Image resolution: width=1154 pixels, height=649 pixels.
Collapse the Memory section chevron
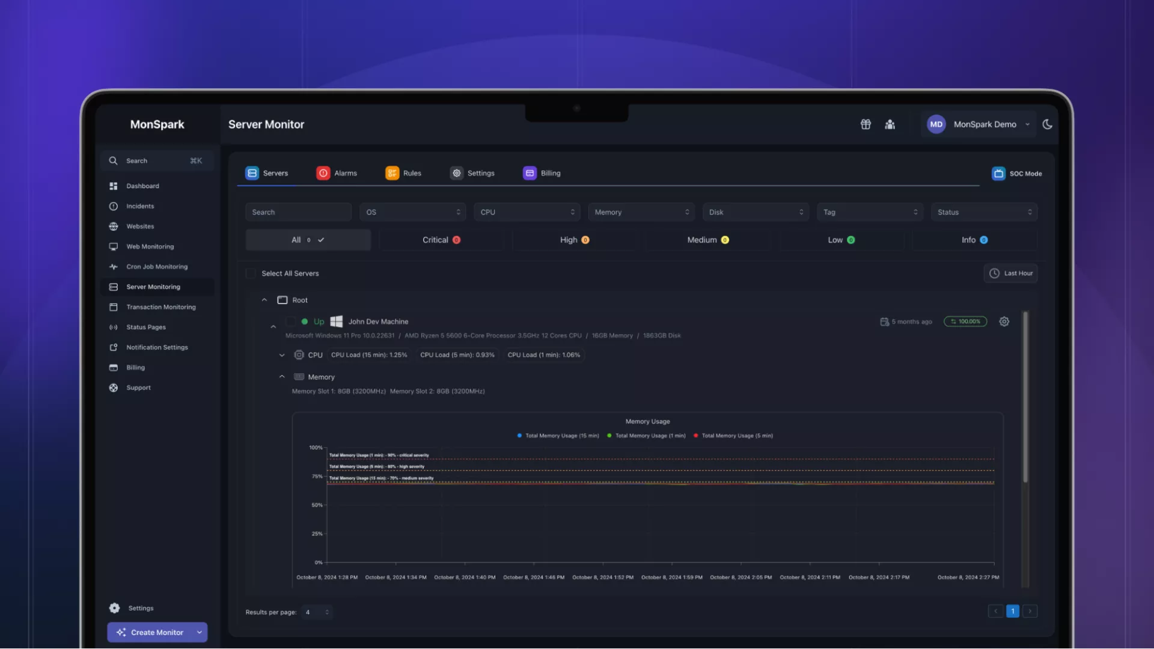pos(282,377)
